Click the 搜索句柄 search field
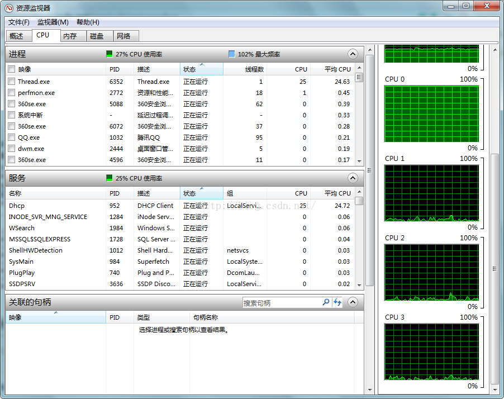The height and width of the screenshot is (399, 504). (x=282, y=302)
